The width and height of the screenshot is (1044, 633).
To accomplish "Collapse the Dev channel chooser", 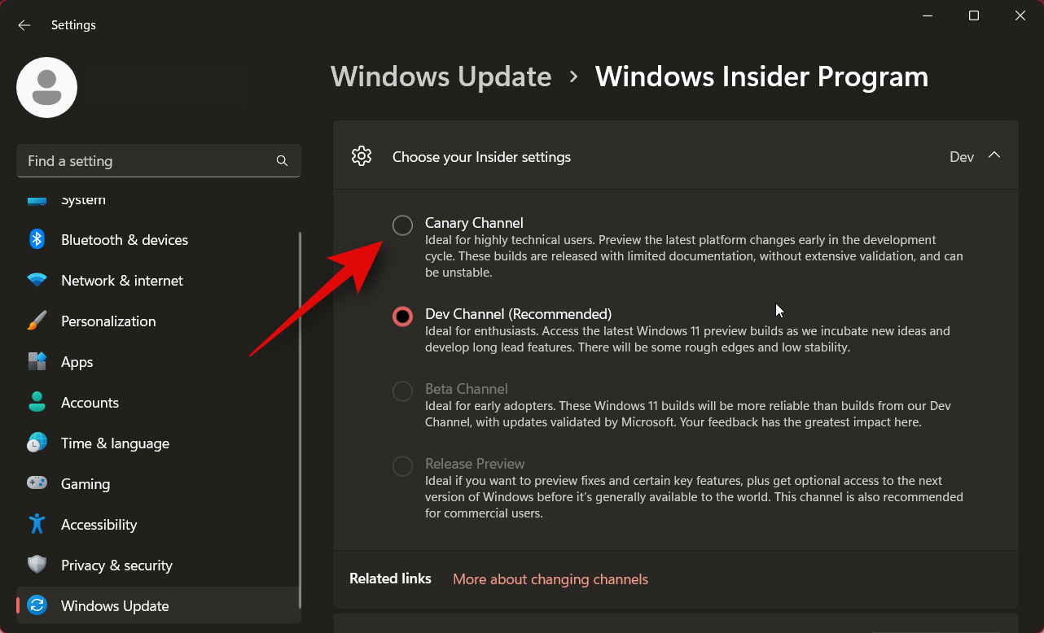I will pos(994,156).
